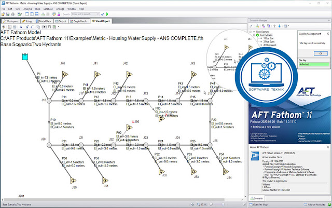
Task: Open the dropdown beside the green display icon
Action: [59, 27]
